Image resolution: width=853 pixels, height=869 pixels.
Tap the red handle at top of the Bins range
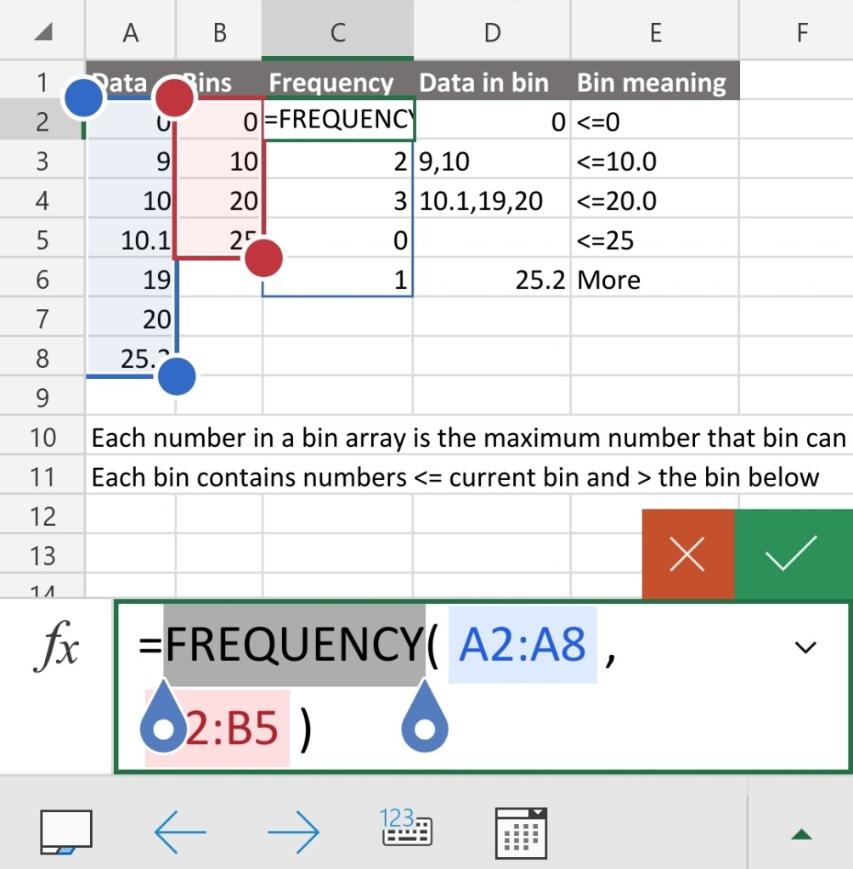tap(174, 99)
